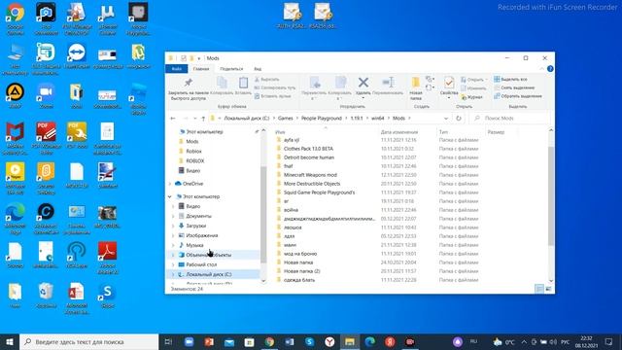This screenshot has height=350, width=622.
Task: Click the taskbar search box
Action: click(88, 341)
